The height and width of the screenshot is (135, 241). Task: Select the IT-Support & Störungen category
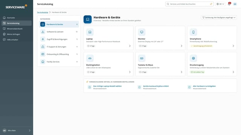click(59, 46)
